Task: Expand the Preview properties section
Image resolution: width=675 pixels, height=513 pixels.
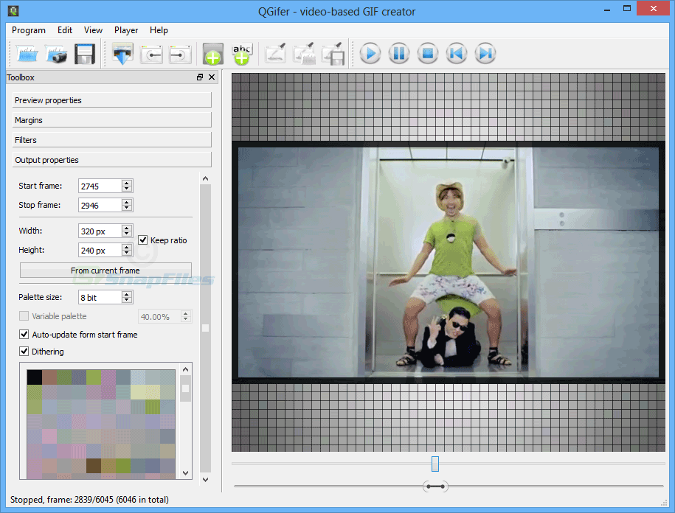Action: (112, 100)
